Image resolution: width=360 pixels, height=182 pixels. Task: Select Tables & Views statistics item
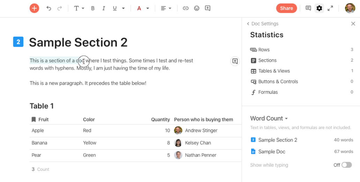tap(274, 71)
